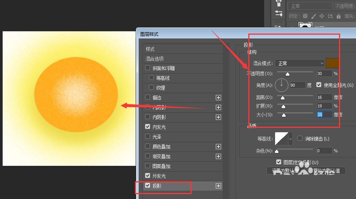Click the 距离 slider handle
This screenshot has width=356, height=199.
282,98
